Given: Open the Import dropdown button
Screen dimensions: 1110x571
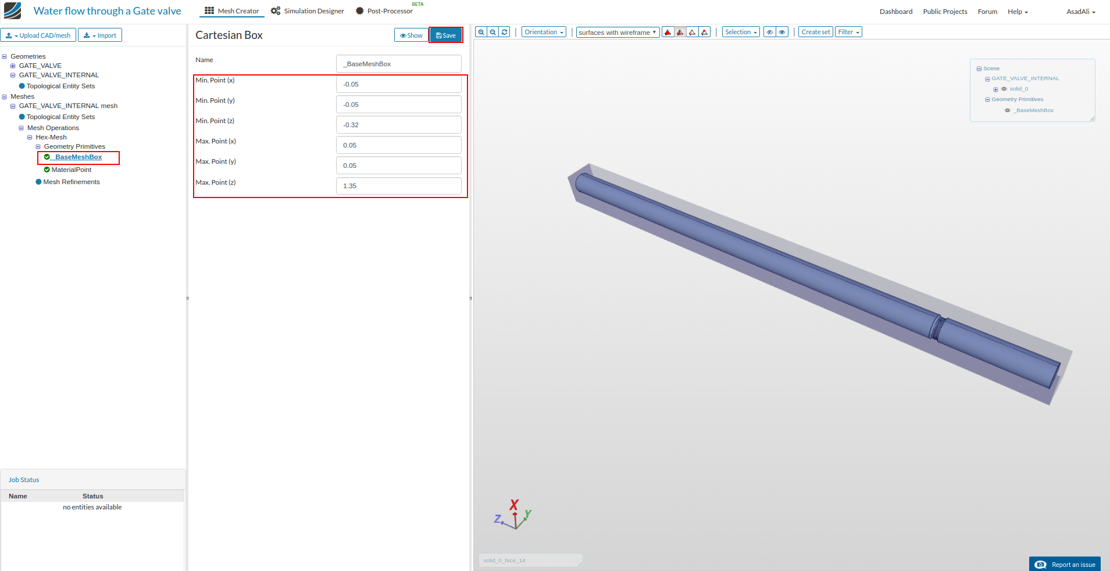Looking at the screenshot, I should (x=100, y=35).
